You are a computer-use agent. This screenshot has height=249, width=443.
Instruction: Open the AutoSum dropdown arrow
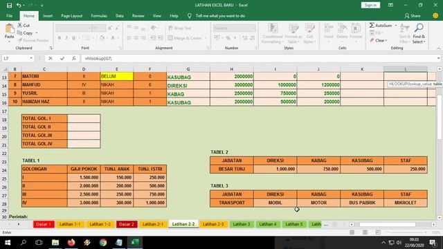click(x=395, y=26)
